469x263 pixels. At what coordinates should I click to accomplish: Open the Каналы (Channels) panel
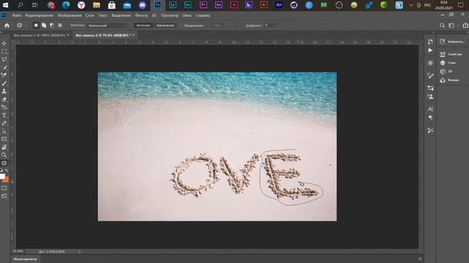[x=449, y=80]
